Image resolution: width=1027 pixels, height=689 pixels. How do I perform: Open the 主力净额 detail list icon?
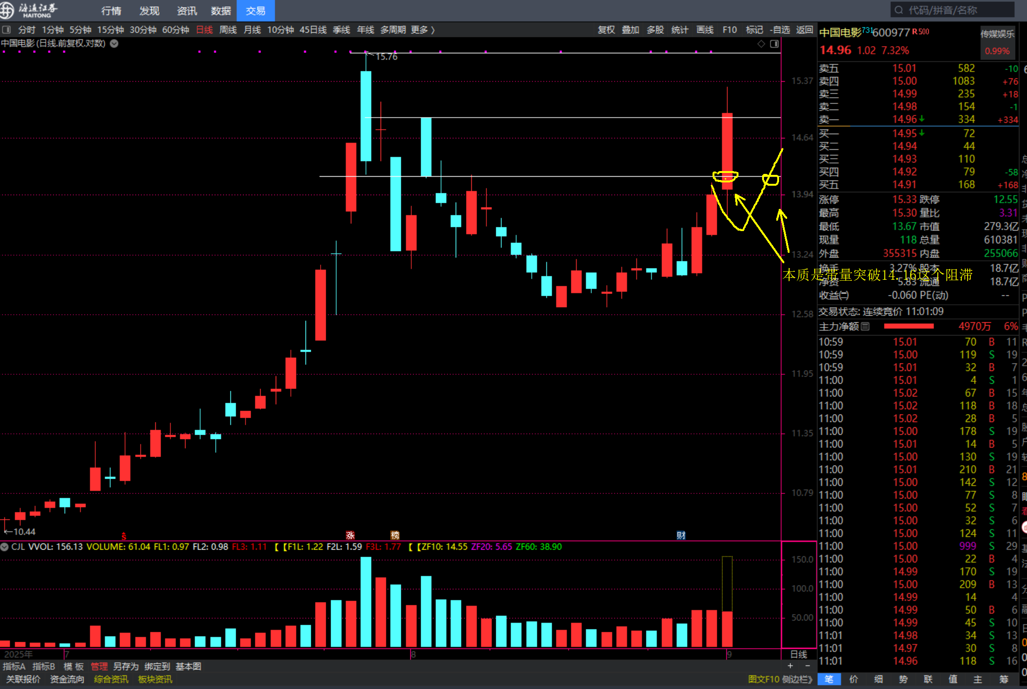click(865, 327)
